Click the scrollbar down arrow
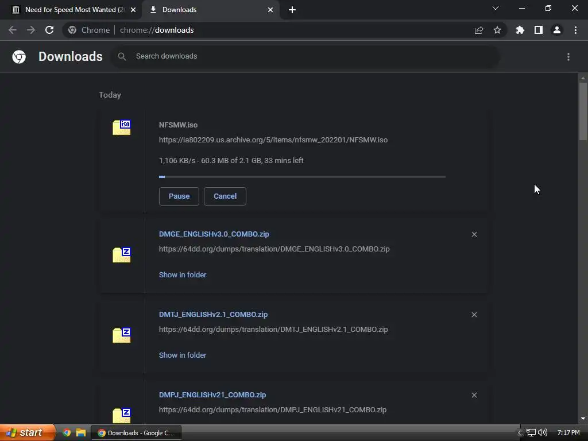Viewport: 588px width, 441px height. [x=583, y=419]
